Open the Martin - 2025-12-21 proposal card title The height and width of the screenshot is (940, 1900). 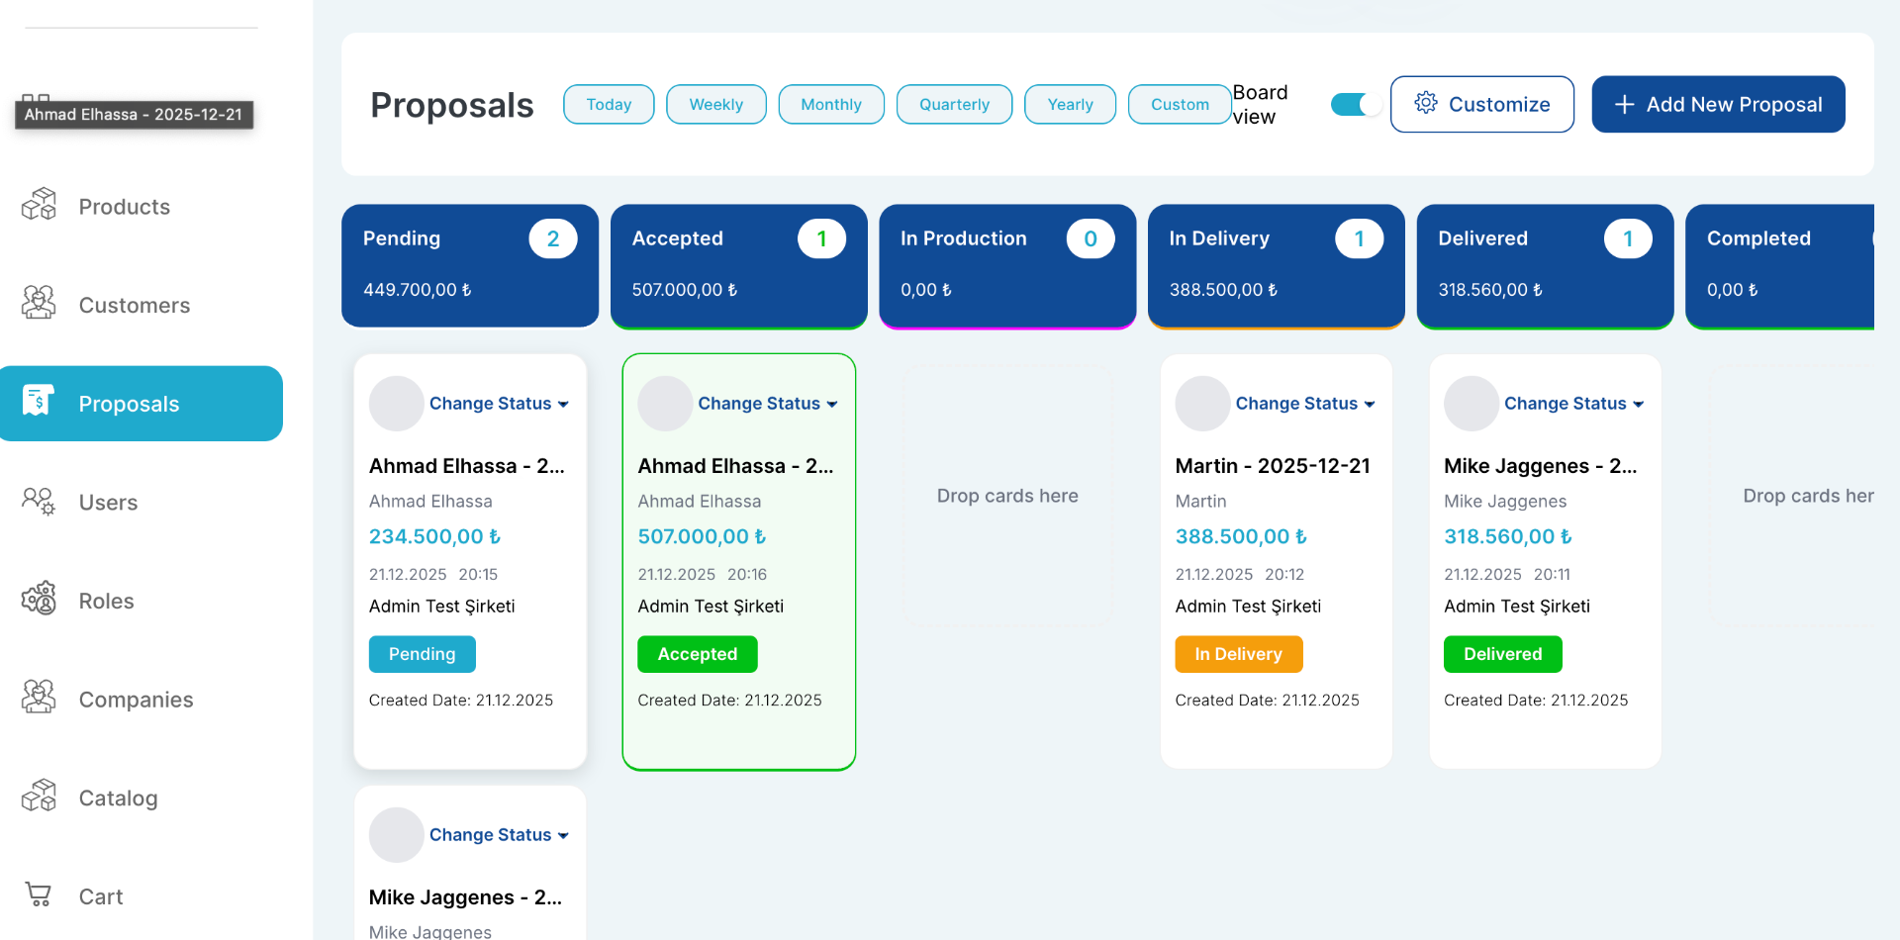coord(1272,466)
